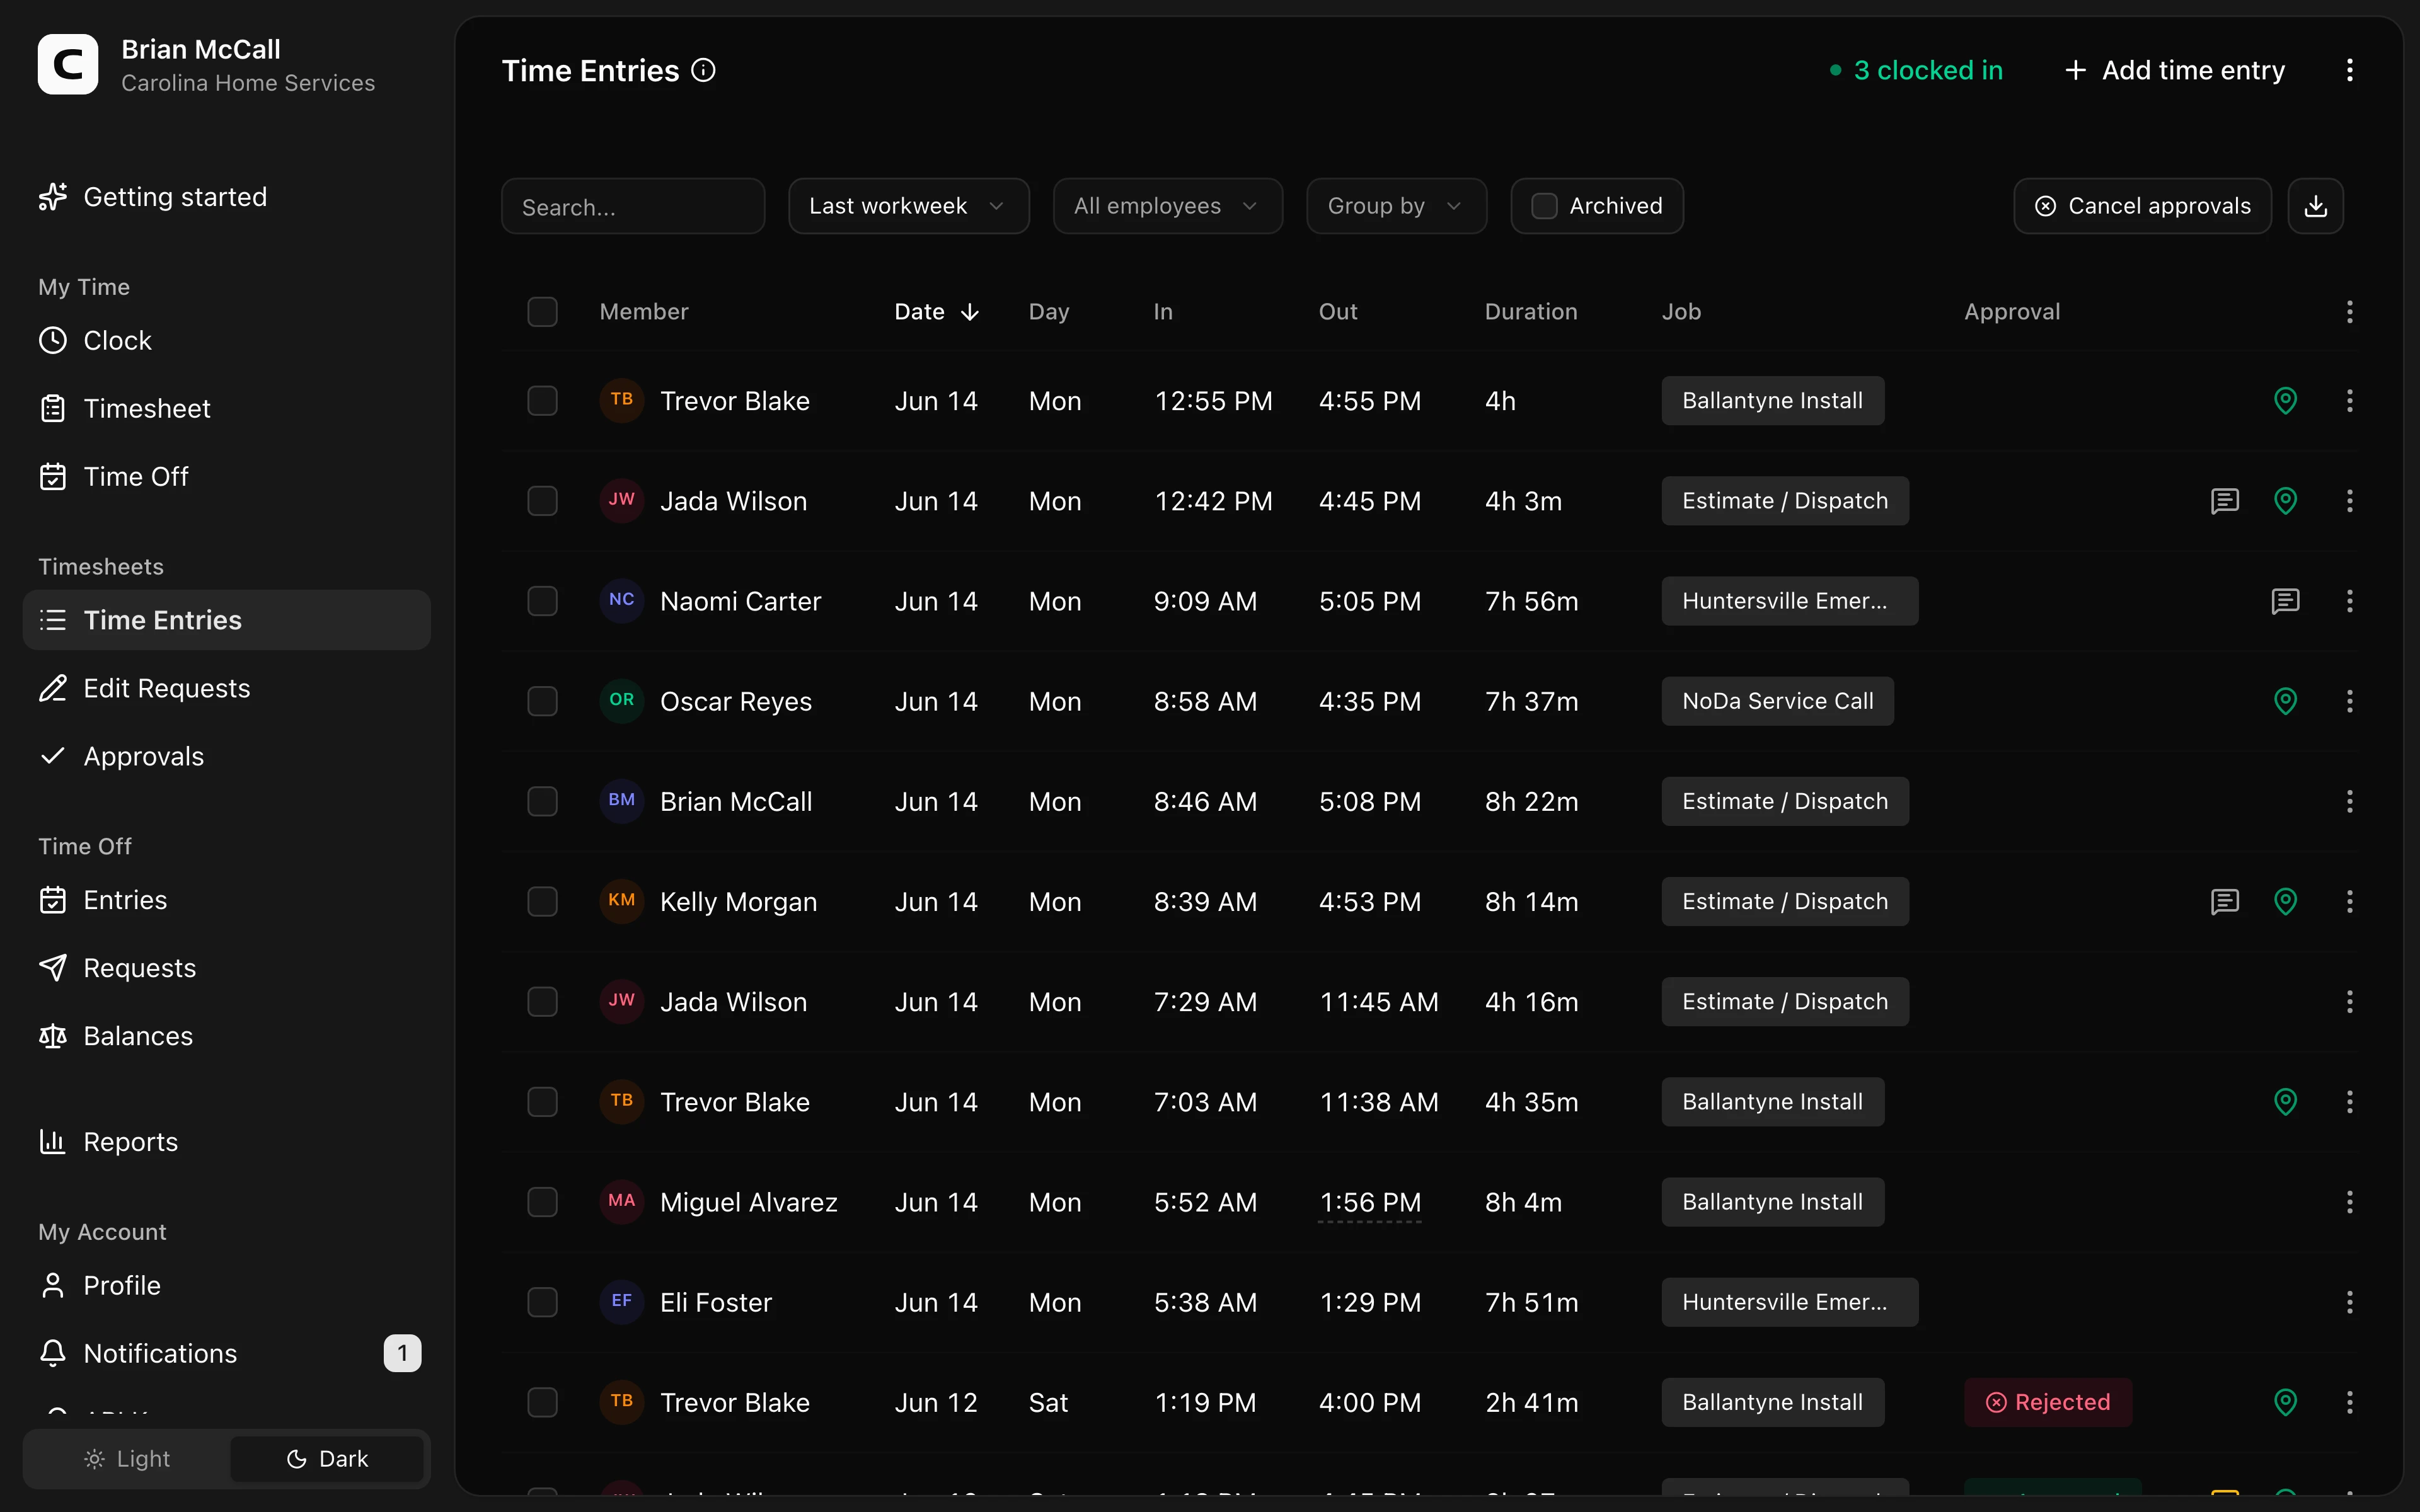Viewport: 2420px width, 1512px height.
Task: Open note icon on Jada Wilson 12:42 PM
Action: click(x=2224, y=501)
